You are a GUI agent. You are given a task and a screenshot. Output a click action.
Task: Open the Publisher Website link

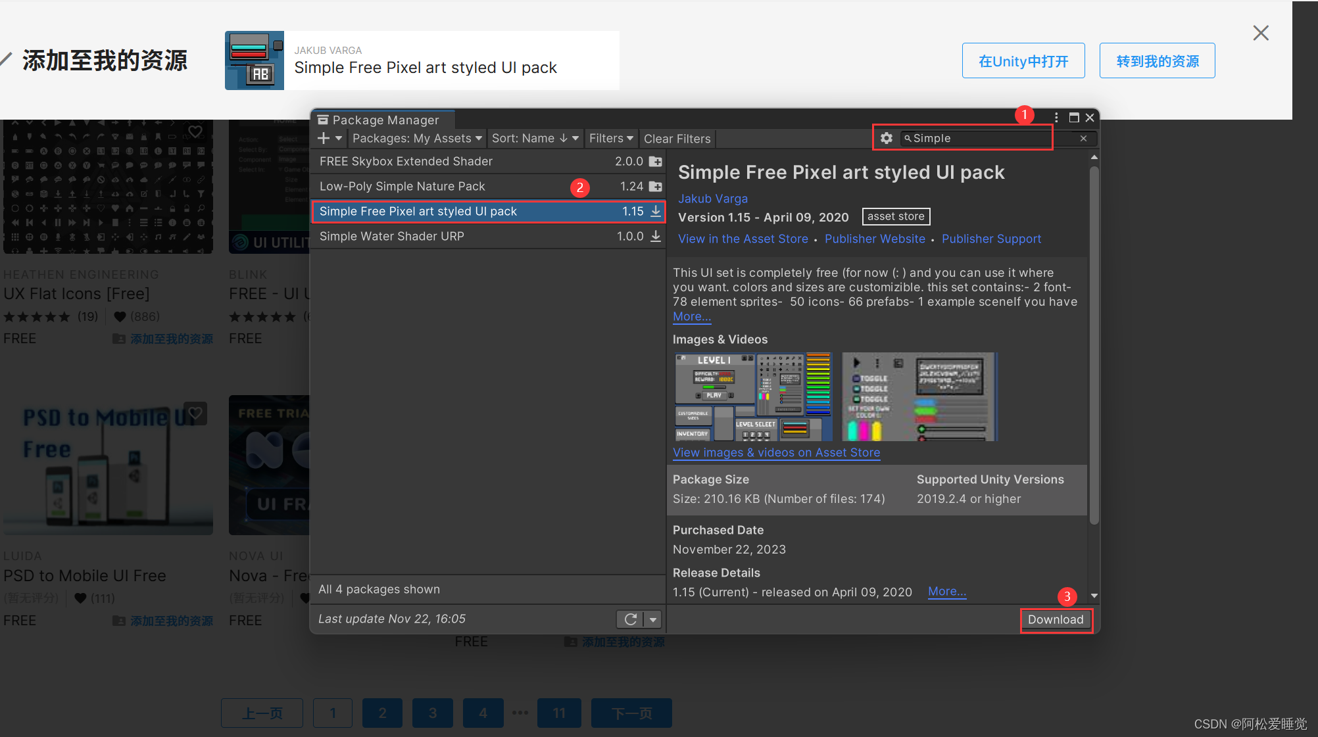tap(875, 239)
